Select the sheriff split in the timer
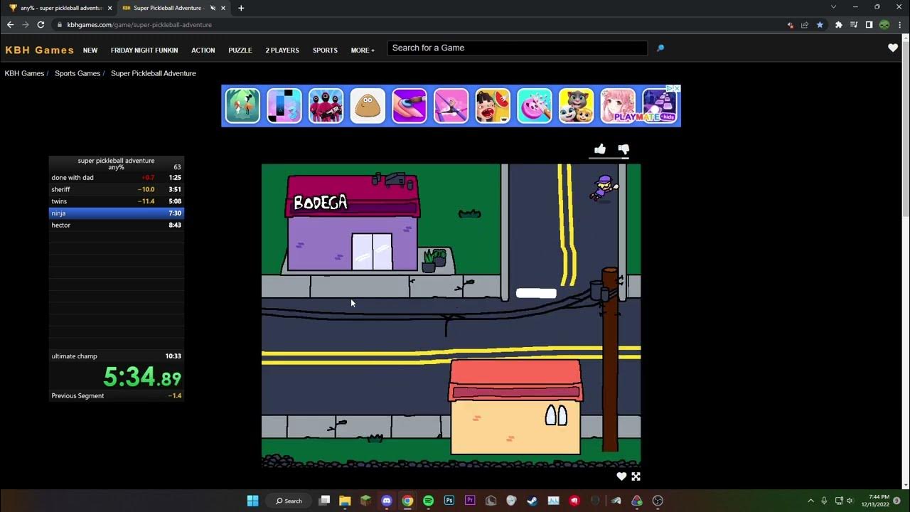Viewport: 910px width, 512px height. click(x=116, y=189)
